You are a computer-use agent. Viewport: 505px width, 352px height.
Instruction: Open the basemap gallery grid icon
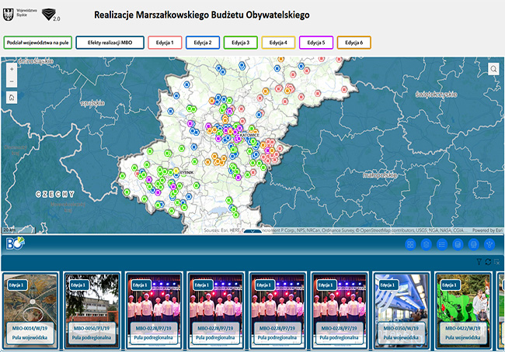tap(410, 245)
